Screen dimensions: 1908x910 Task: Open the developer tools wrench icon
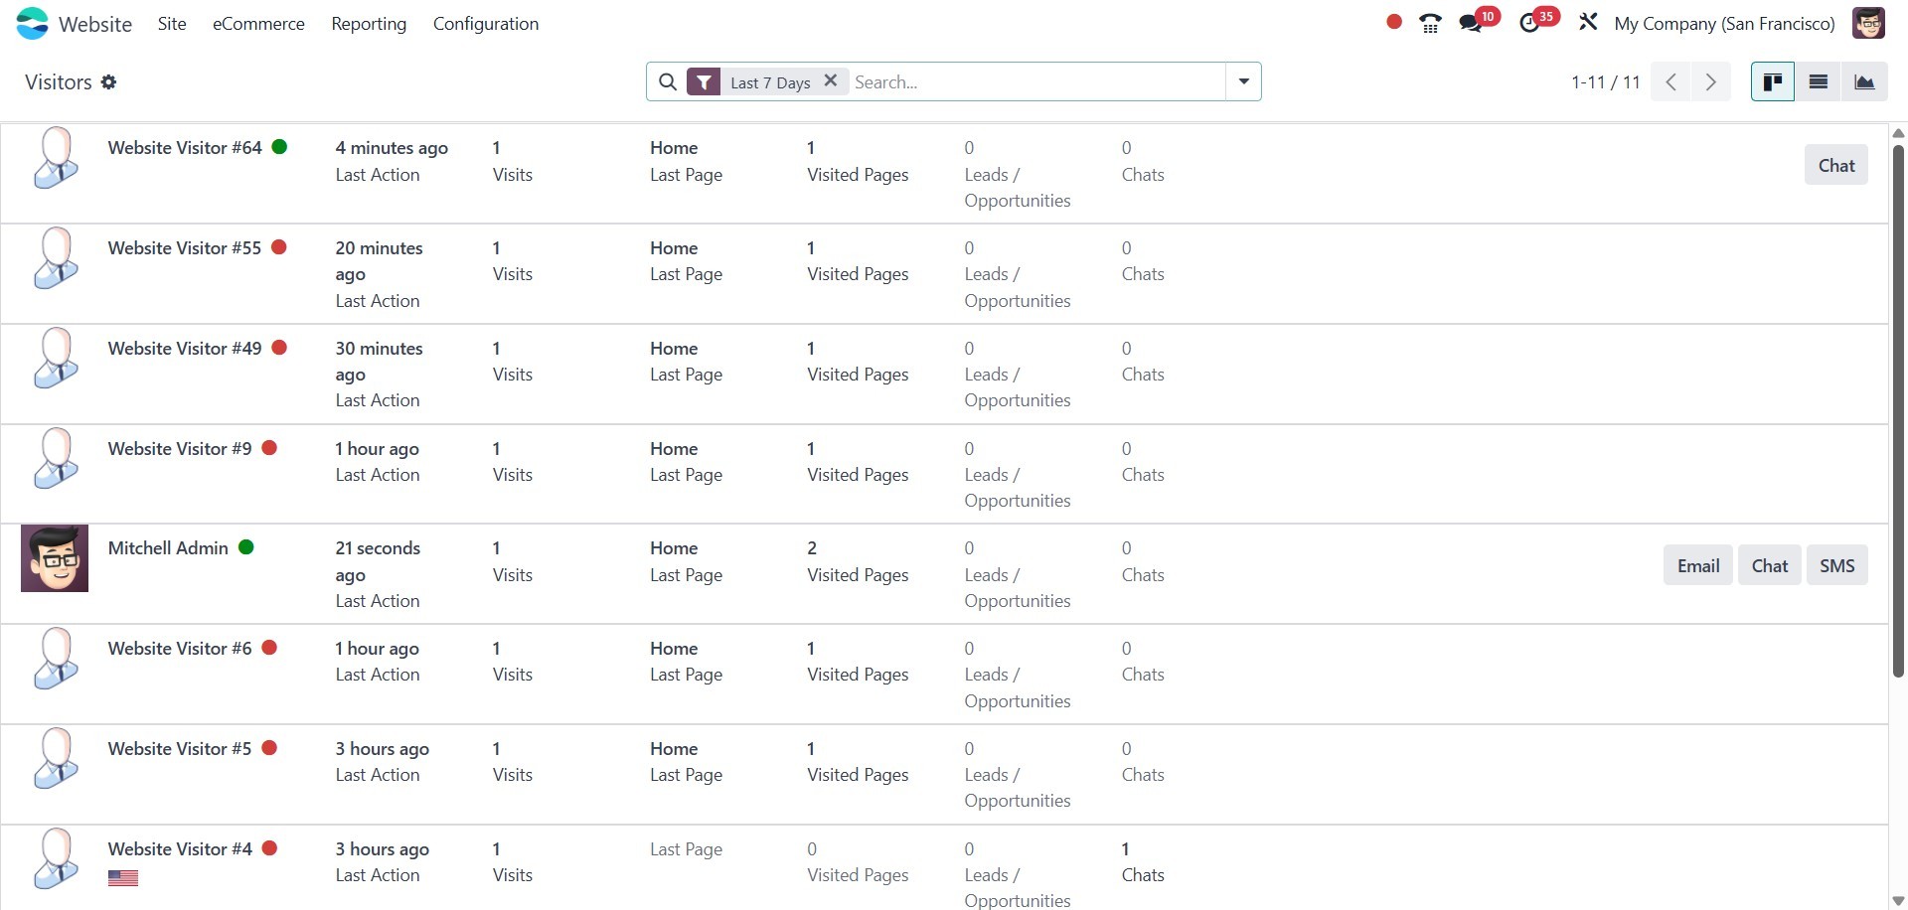[x=1588, y=22]
